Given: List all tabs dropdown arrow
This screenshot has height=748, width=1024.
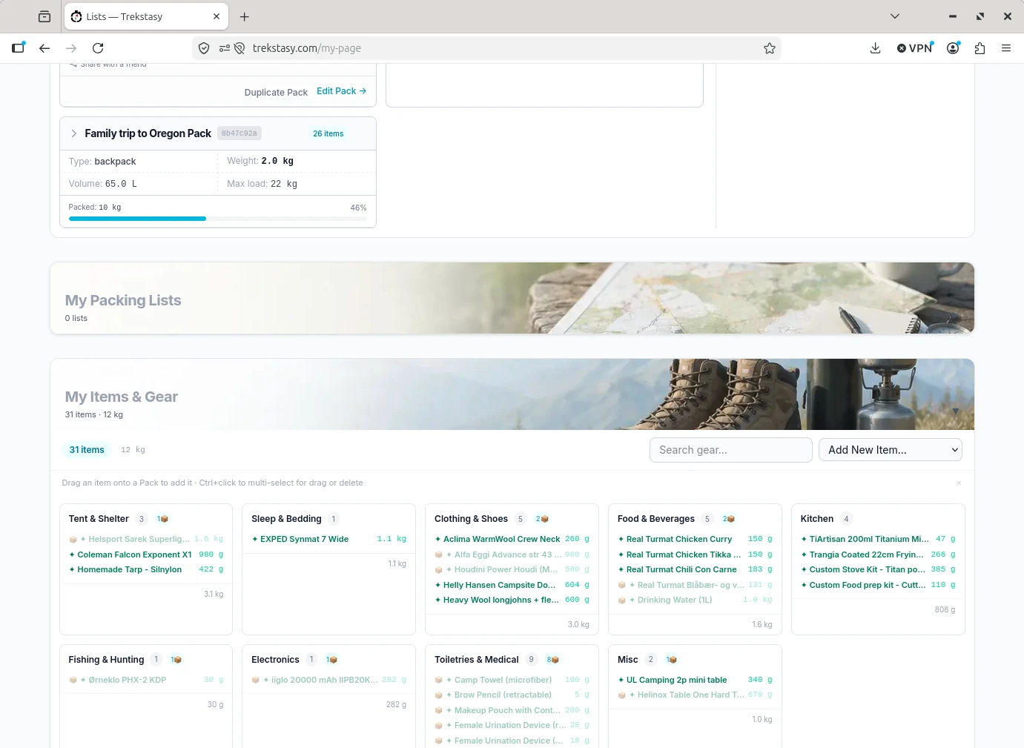Looking at the screenshot, I should [x=895, y=16].
